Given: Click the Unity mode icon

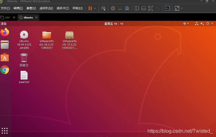Looking at the screenshot, I should coord(157,8).
